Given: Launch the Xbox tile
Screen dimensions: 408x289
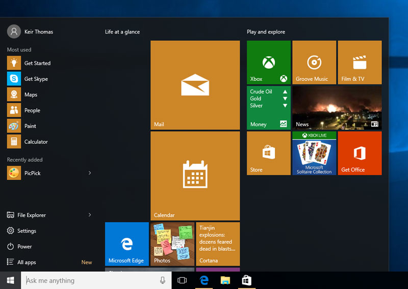Looking at the screenshot, I should [x=269, y=62].
